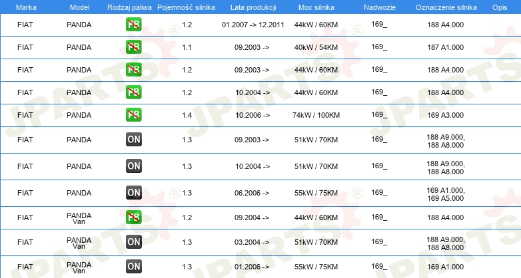Select the '40kW / 54KM' power cell
Viewport: 521px width, 278px height.
tap(316, 47)
